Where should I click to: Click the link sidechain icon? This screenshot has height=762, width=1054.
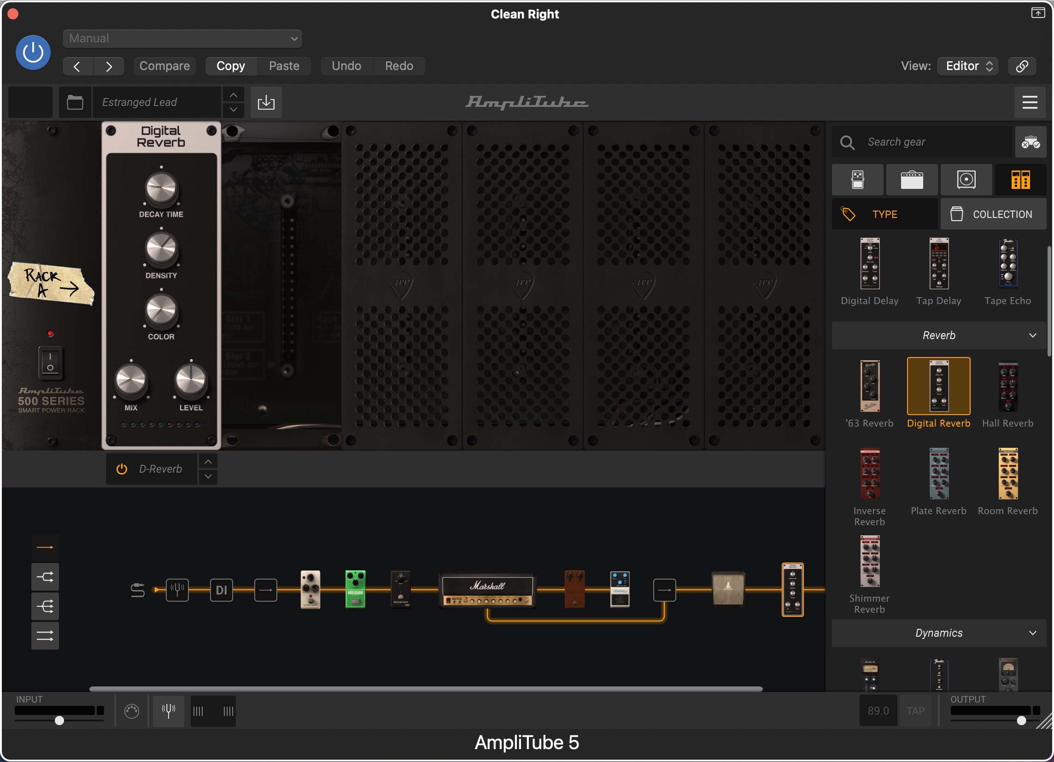click(1021, 66)
